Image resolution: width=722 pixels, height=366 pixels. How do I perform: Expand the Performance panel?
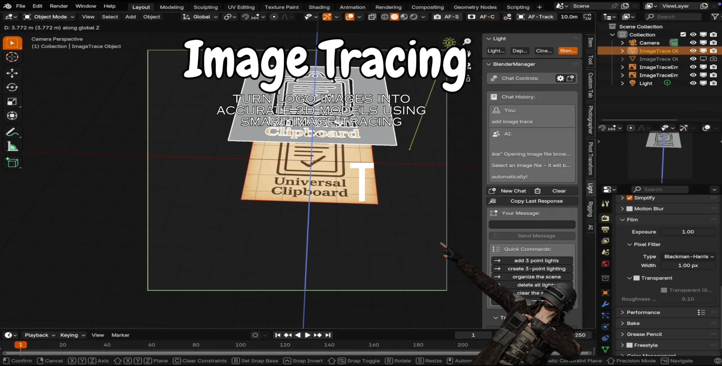click(643, 312)
